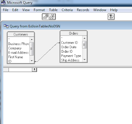132x124 pixels.
Task: Click the query window icon beside ExlJoinTablesNoDSN
Action: tap(6, 26)
